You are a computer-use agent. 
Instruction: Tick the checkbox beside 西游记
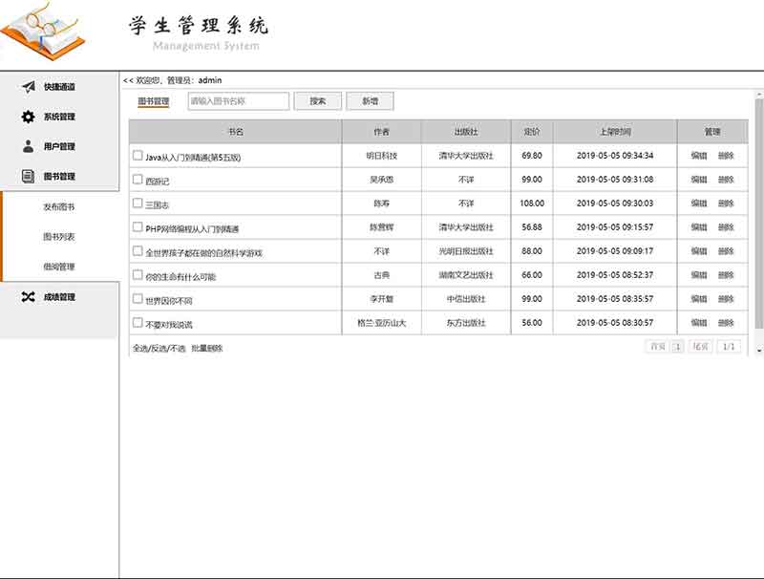138,179
